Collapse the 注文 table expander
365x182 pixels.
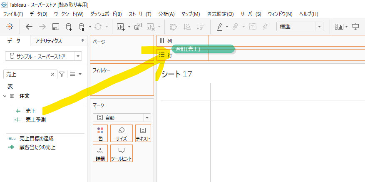[x=5, y=96]
